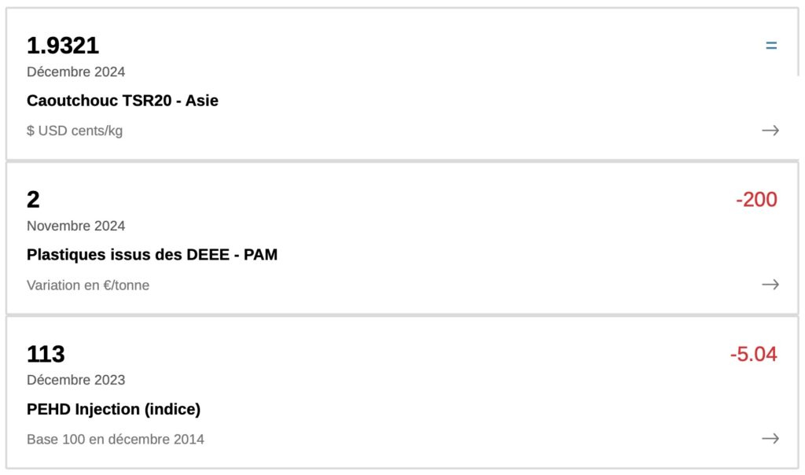Click the 113 index value

click(46, 354)
